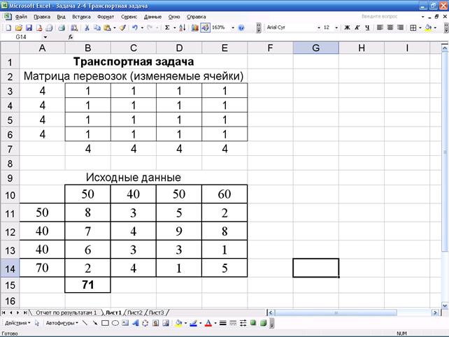Click the fx insert function button

pos(71,37)
